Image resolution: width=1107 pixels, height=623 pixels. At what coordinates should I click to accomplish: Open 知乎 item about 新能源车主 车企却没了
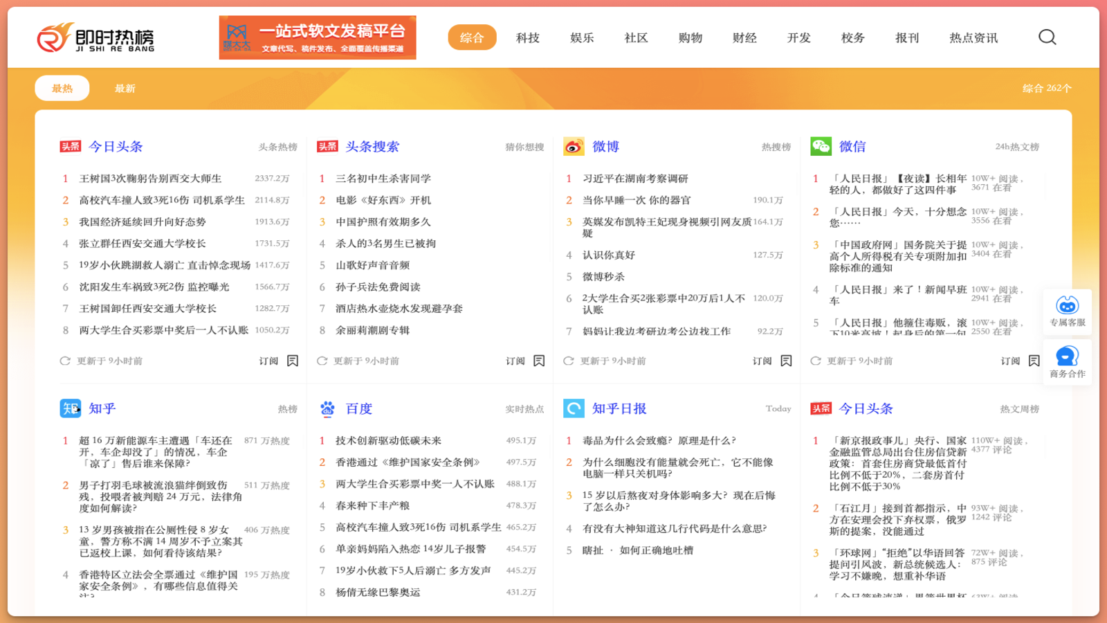tap(157, 452)
